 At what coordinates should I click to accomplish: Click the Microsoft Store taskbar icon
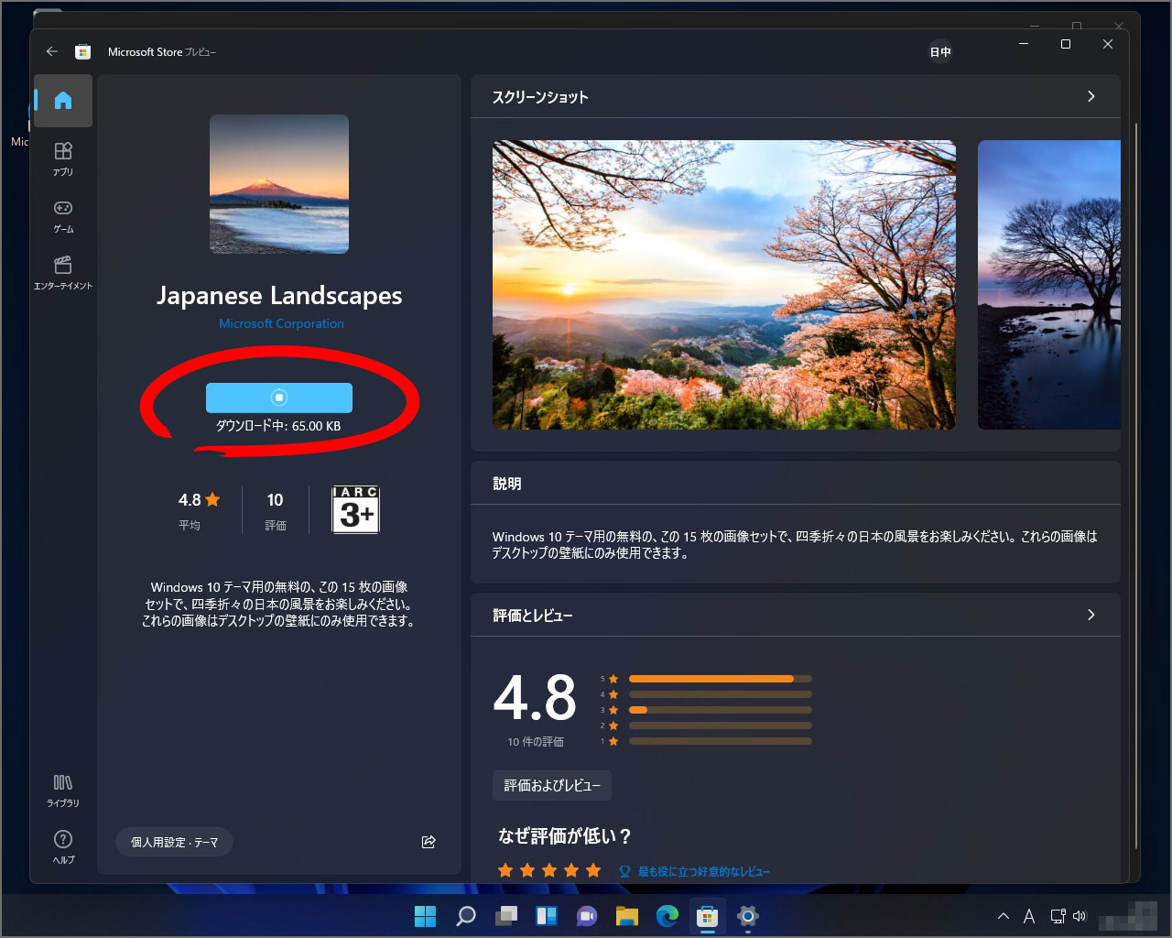point(708,916)
